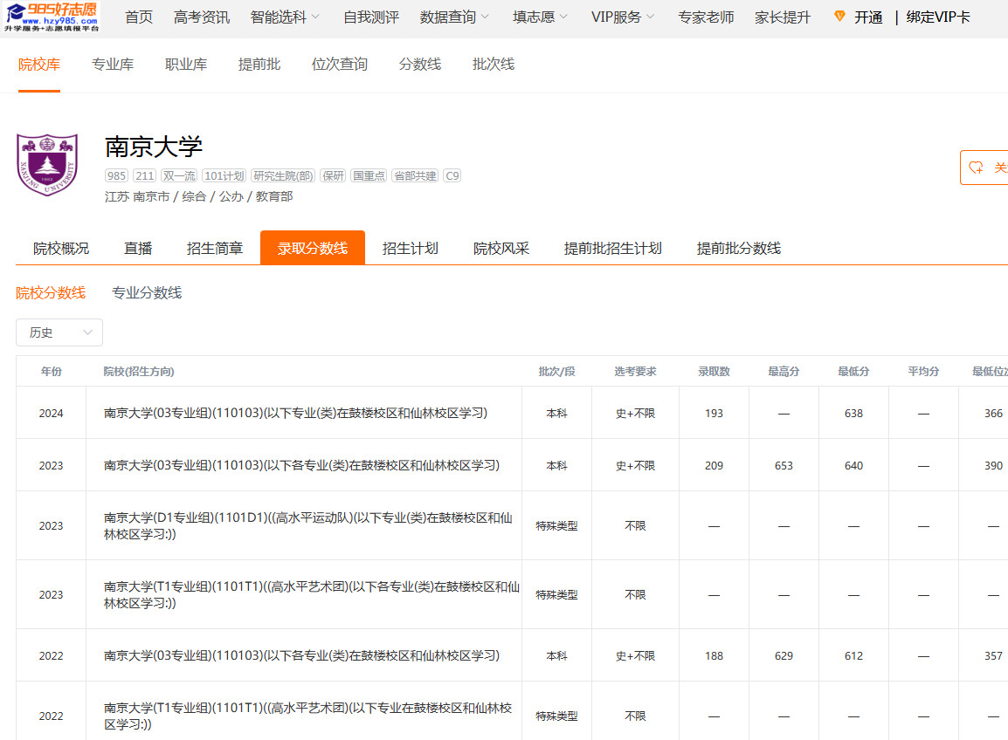Click the Nanjing University crest logo

pos(47,164)
